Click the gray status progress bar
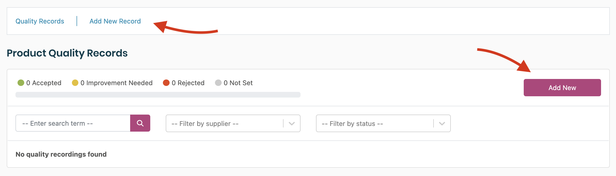616x176 pixels. (x=158, y=95)
